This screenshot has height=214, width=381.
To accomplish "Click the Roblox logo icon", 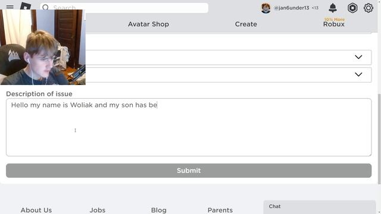I will point(26,6).
